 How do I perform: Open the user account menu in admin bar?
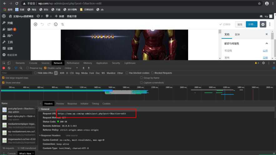[x=266, y=16]
